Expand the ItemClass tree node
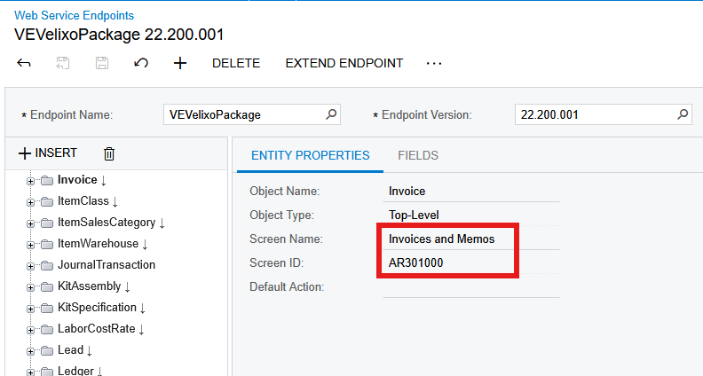This screenshot has height=376, width=703. coord(30,202)
